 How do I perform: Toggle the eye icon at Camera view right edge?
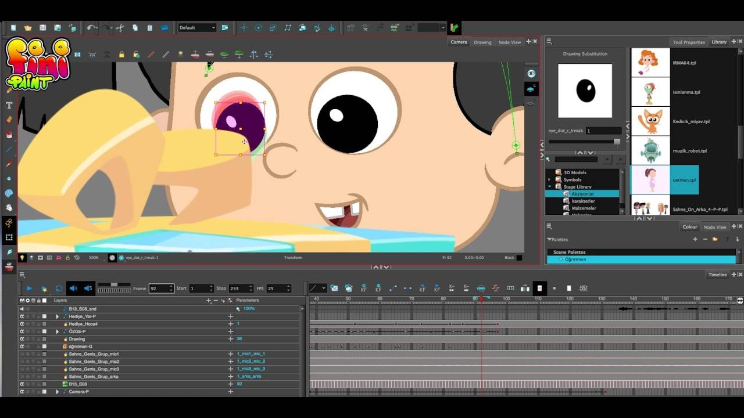tap(531, 74)
